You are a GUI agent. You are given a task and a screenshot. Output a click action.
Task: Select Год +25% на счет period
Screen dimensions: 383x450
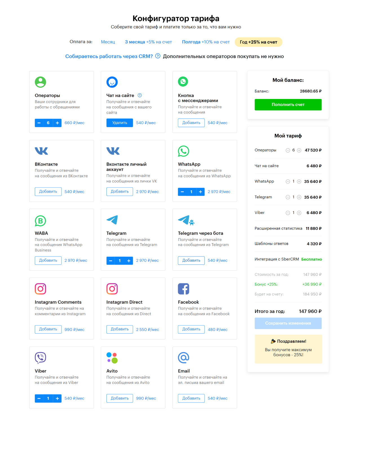[x=258, y=42]
